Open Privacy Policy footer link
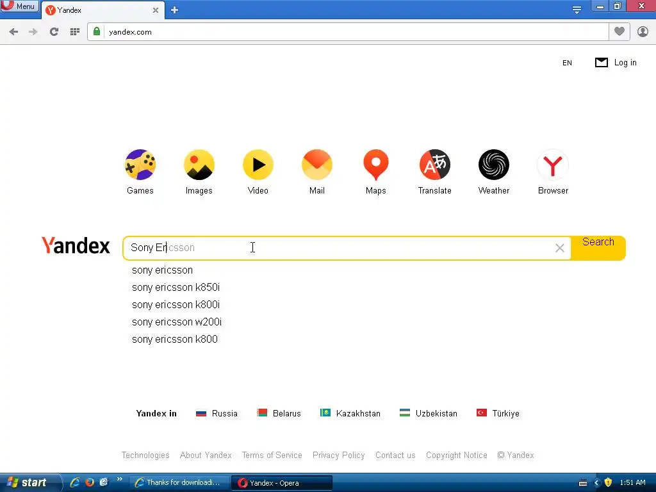Image resolution: width=656 pixels, height=492 pixels. (x=338, y=455)
